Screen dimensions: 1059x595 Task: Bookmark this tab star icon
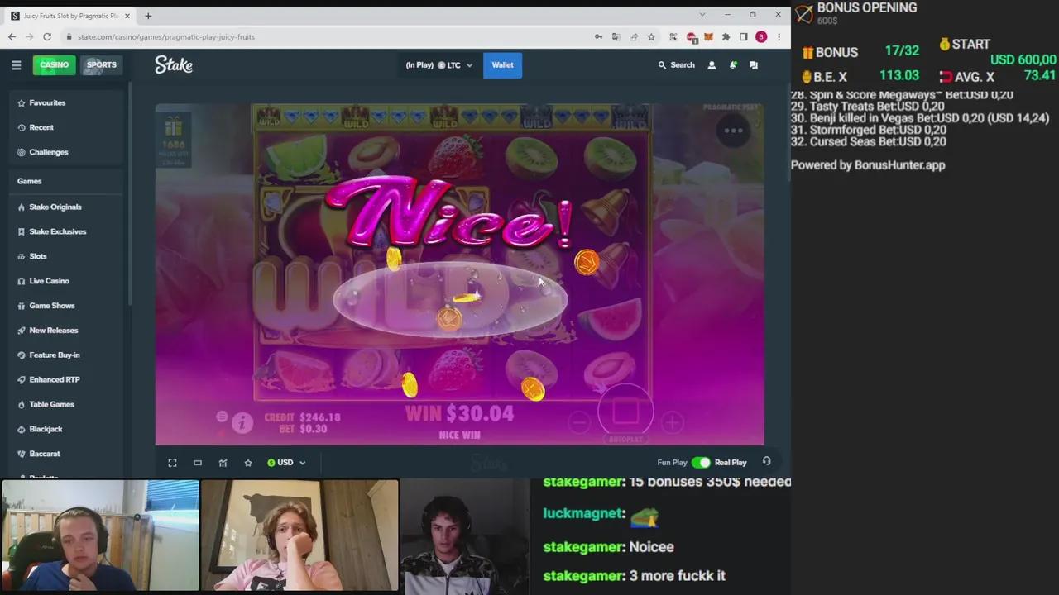[x=651, y=36]
